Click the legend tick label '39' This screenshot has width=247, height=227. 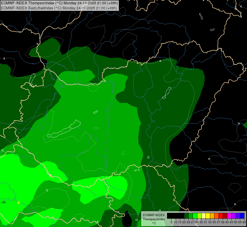(x=223, y=222)
